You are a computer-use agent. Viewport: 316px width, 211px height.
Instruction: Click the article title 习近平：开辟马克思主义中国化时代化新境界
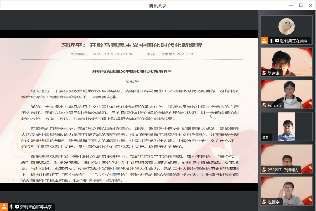pyautogui.click(x=132, y=45)
